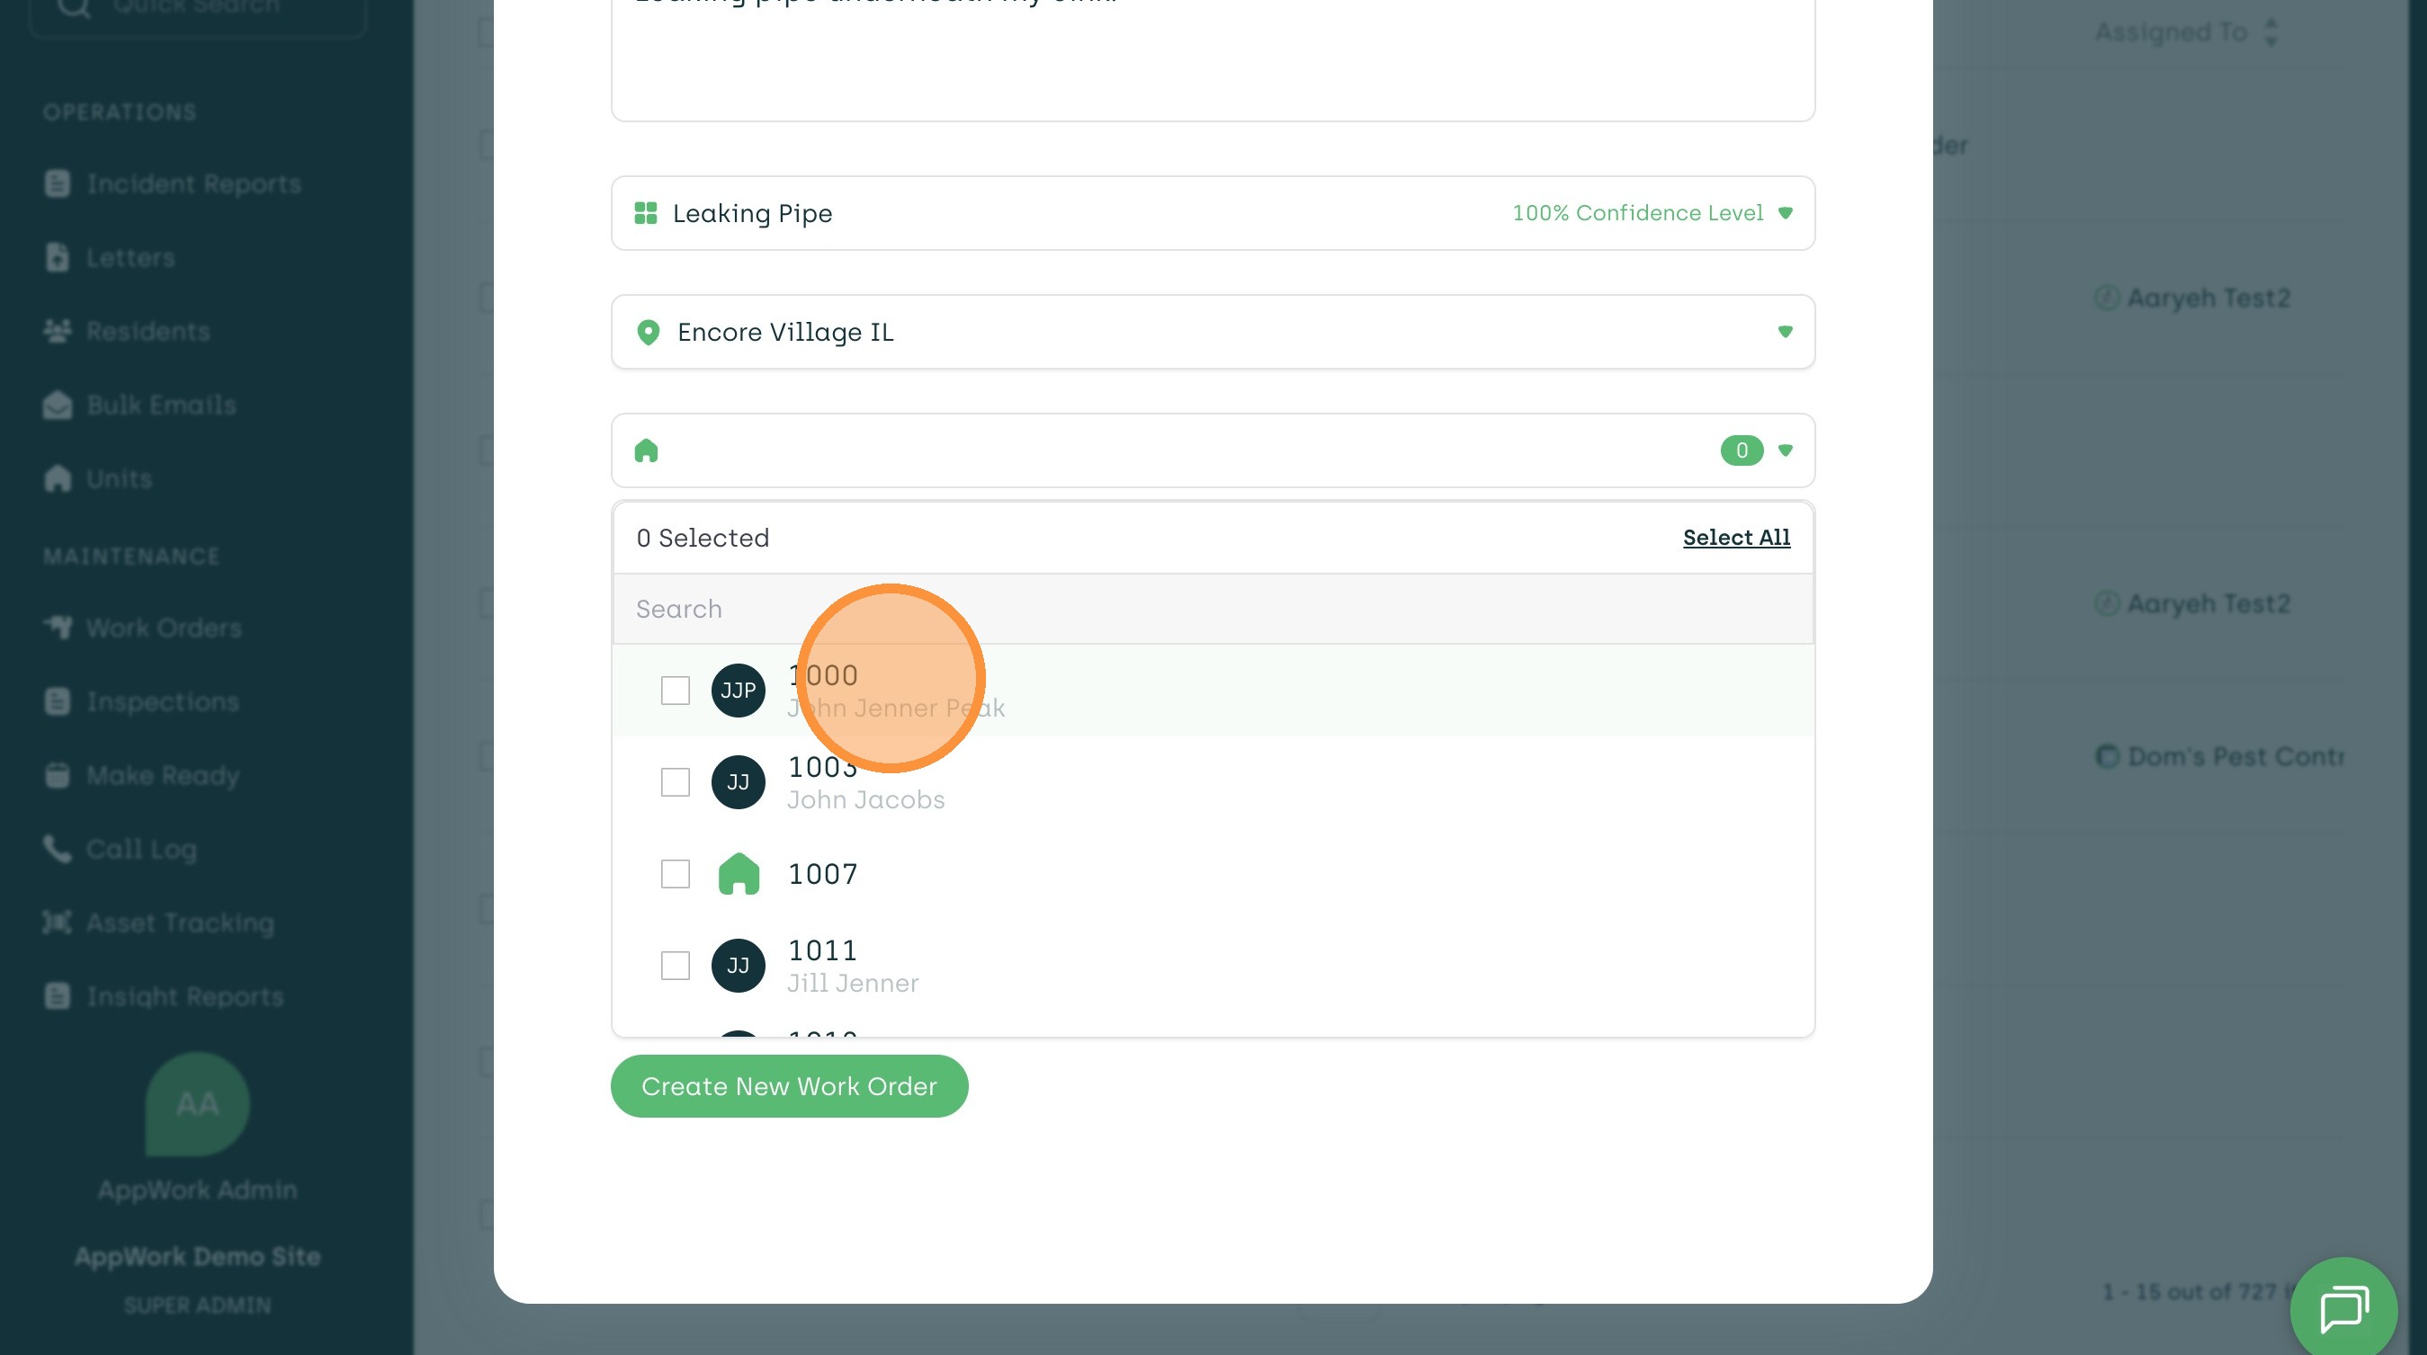Go to Work Orders in sidebar
Viewport: 2427px width, 1355px height.
pyautogui.click(x=163, y=628)
